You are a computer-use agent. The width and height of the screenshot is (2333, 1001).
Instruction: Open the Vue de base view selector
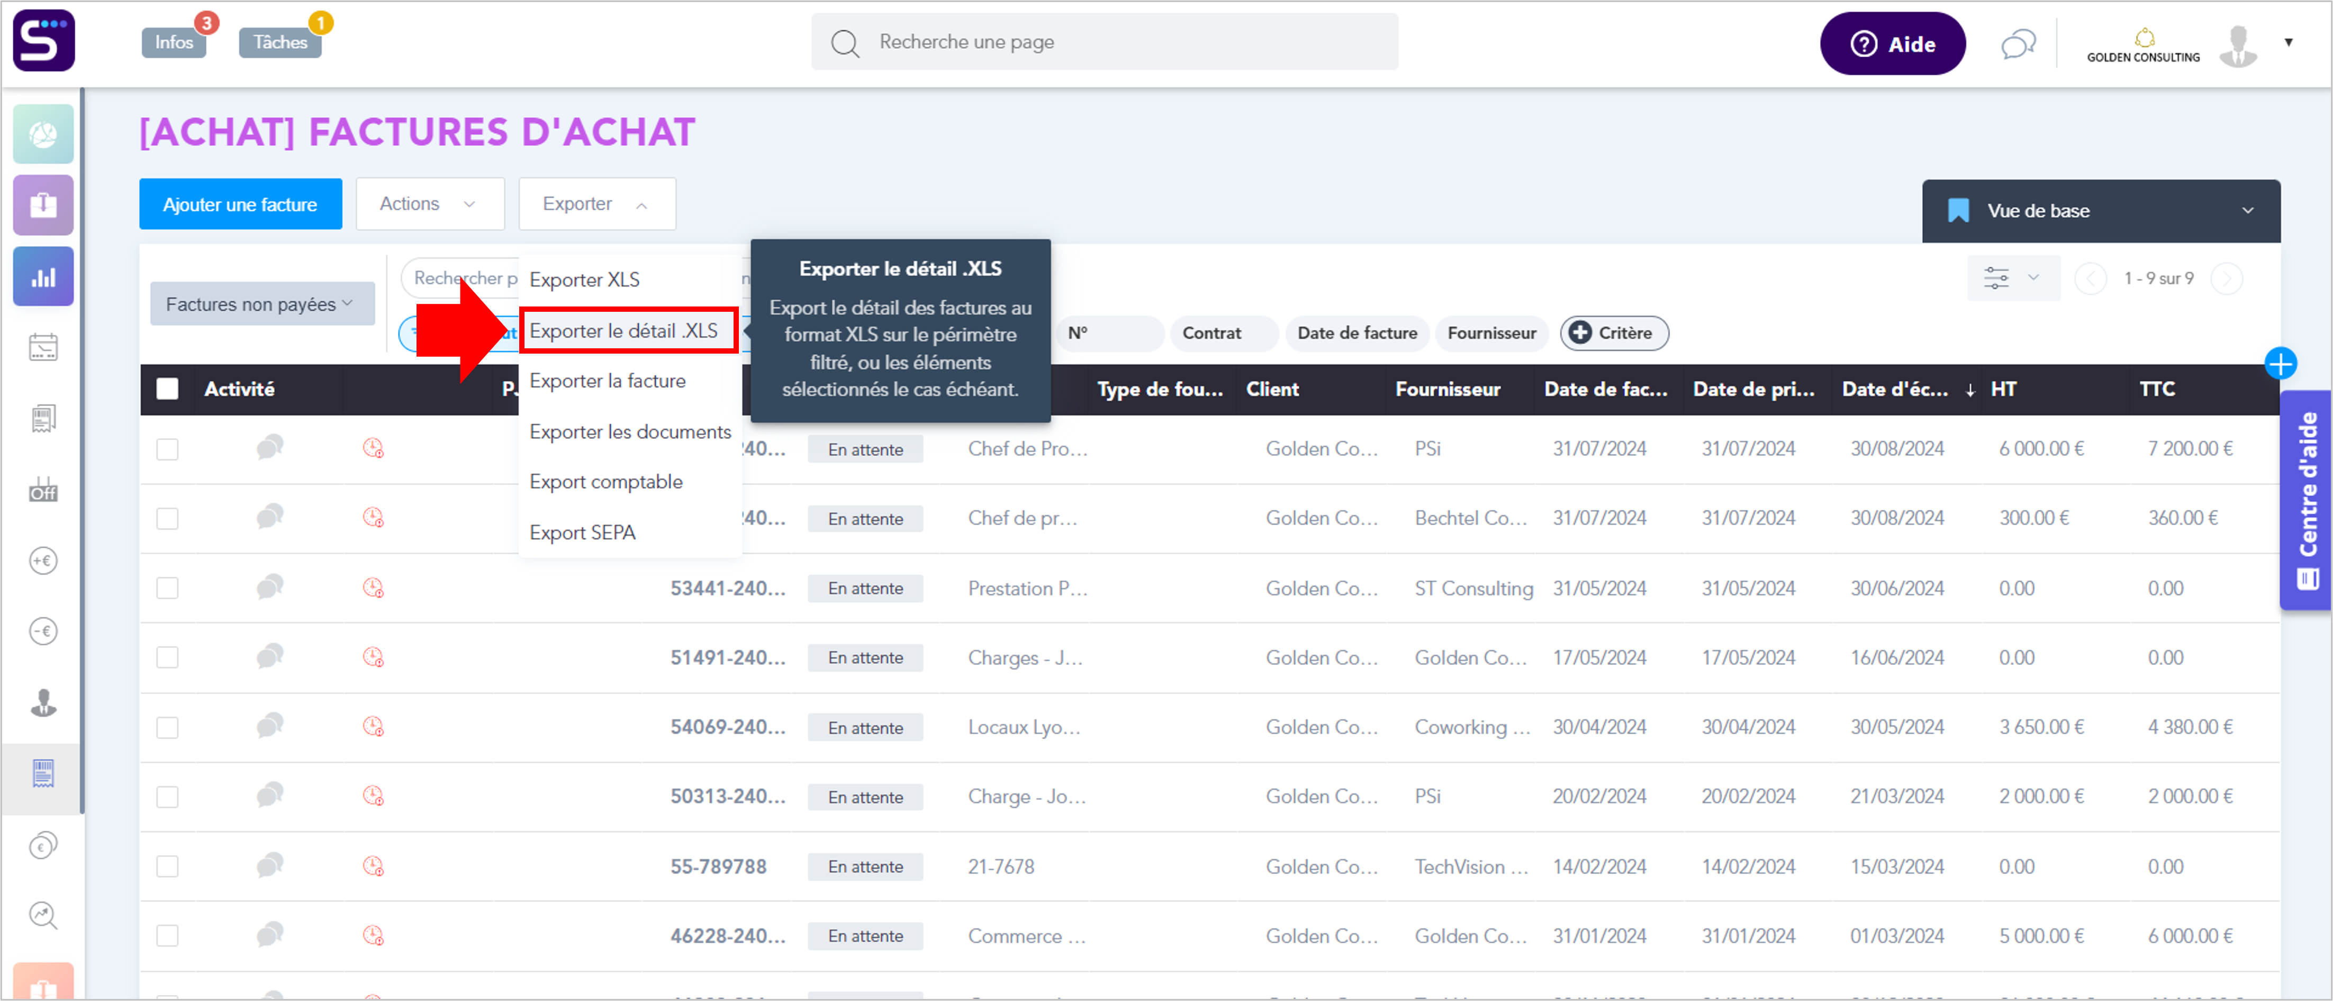(2101, 210)
